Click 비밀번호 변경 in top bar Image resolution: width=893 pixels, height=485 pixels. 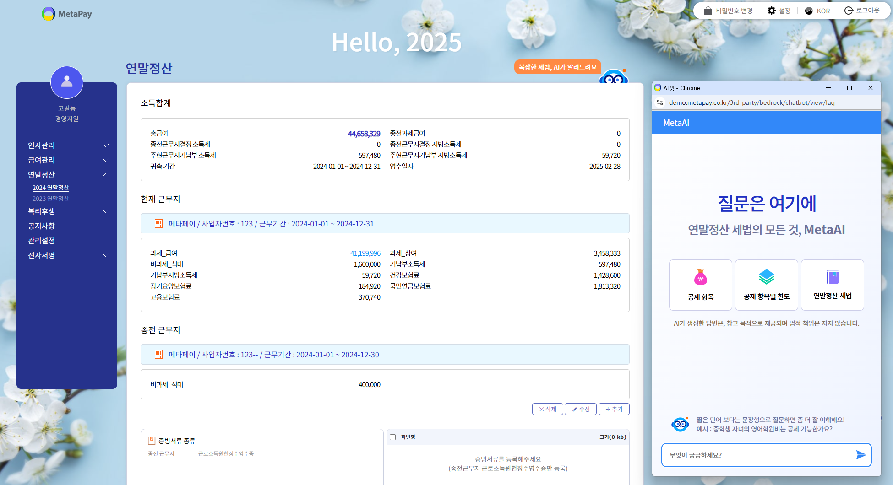click(734, 11)
